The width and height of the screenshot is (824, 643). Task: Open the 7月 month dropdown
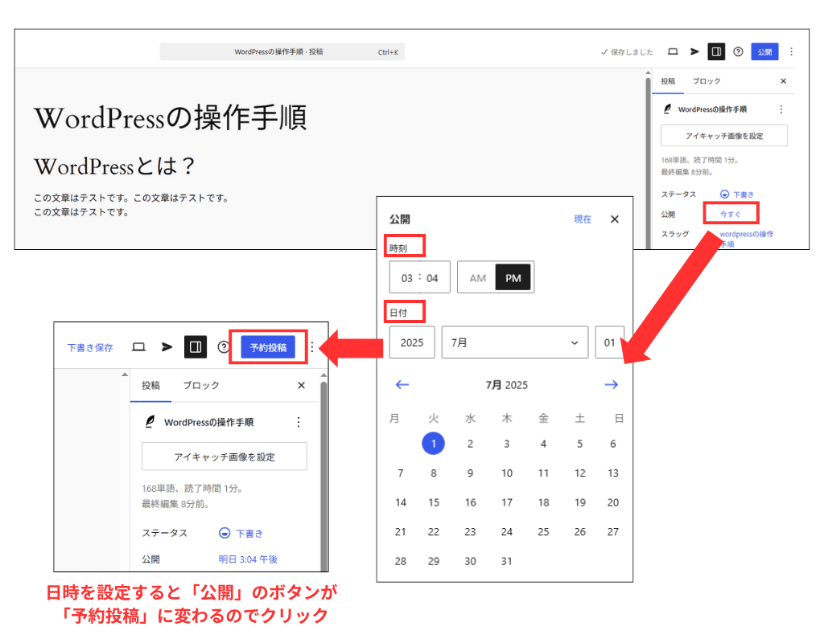pyautogui.click(x=515, y=342)
